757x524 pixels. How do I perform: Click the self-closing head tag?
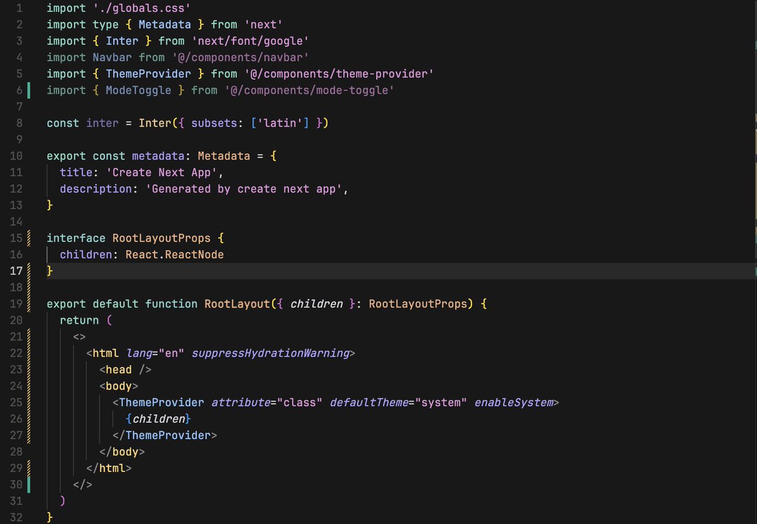coord(125,369)
